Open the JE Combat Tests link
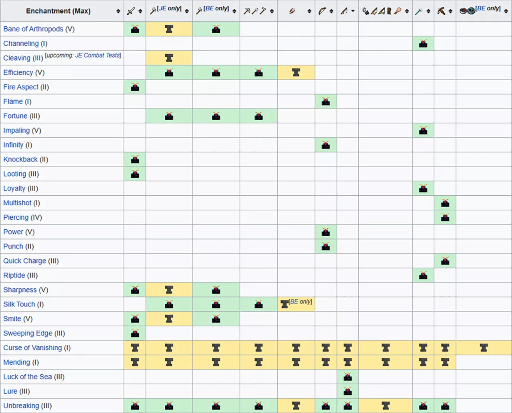 [98, 56]
